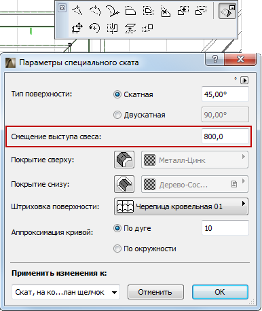
Task: Click the Тип поверхности label
Action: point(41,94)
